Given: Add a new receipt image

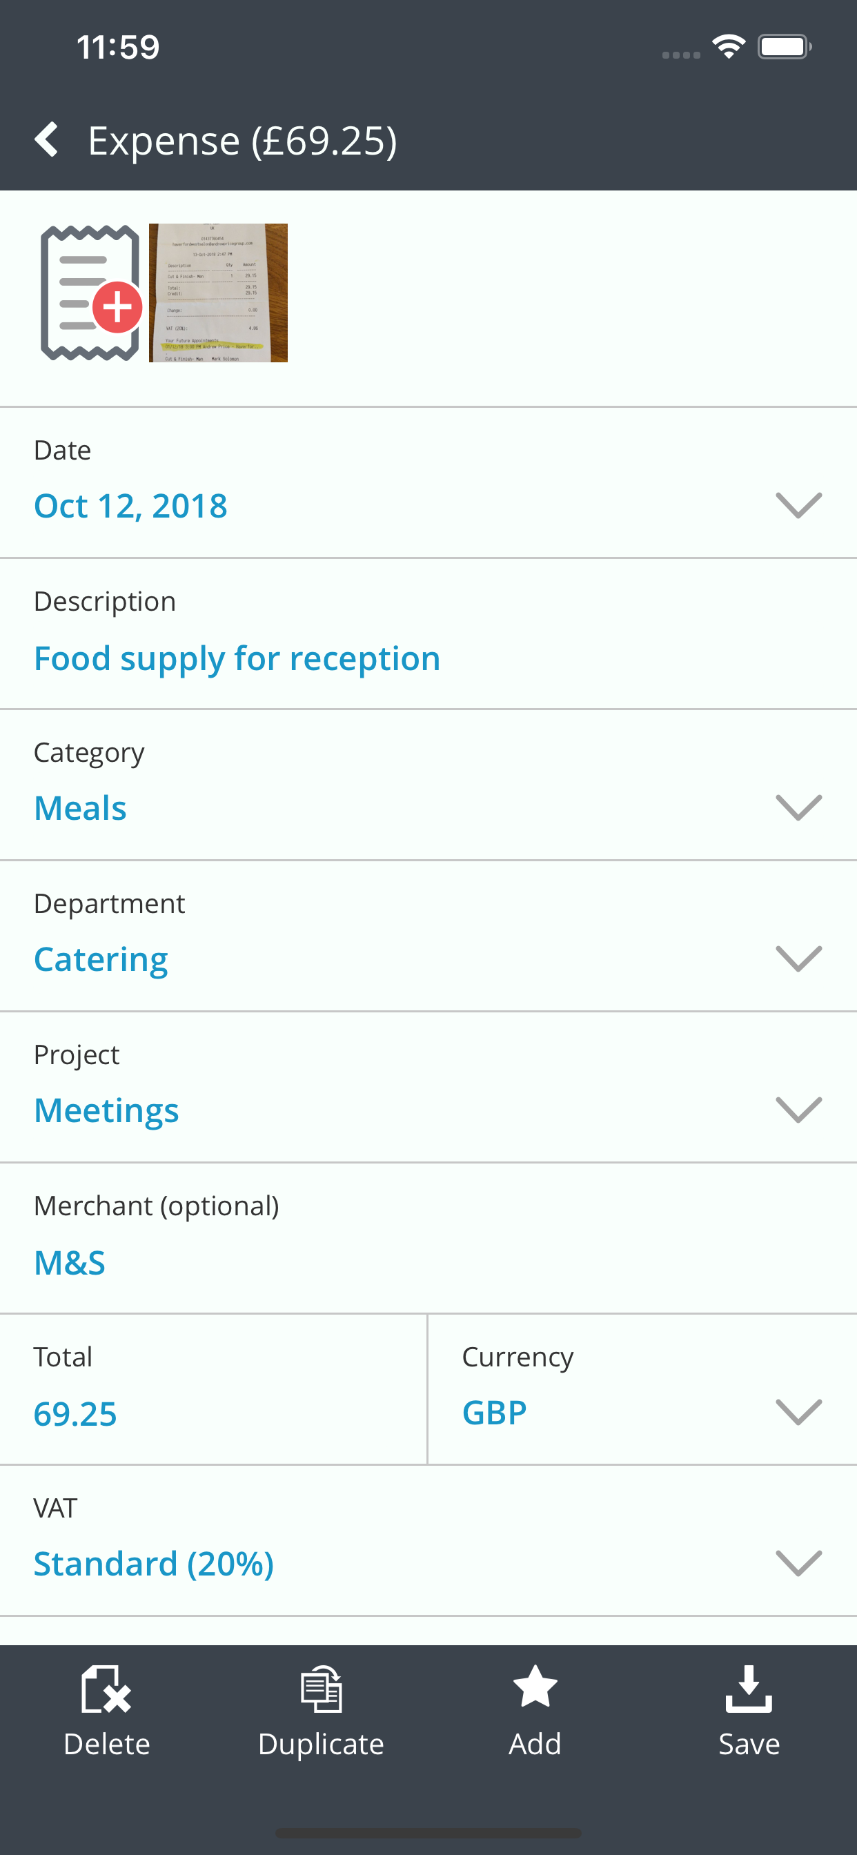Looking at the screenshot, I should [x=91, y=293].
